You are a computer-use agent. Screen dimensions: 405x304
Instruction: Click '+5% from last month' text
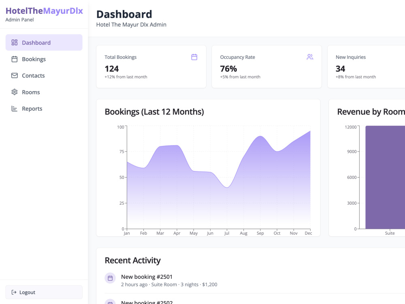coord(240,77)
